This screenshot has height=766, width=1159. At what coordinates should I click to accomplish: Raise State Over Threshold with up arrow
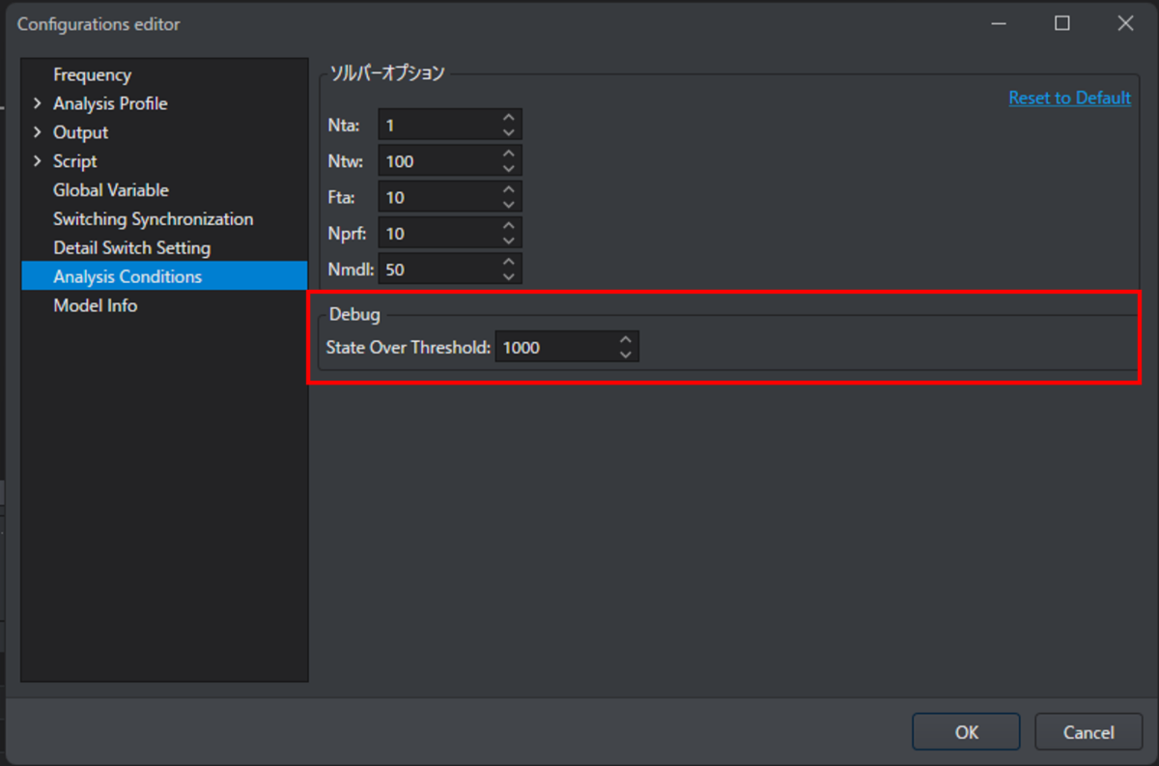pyautogui.click(x=626, y=340)
